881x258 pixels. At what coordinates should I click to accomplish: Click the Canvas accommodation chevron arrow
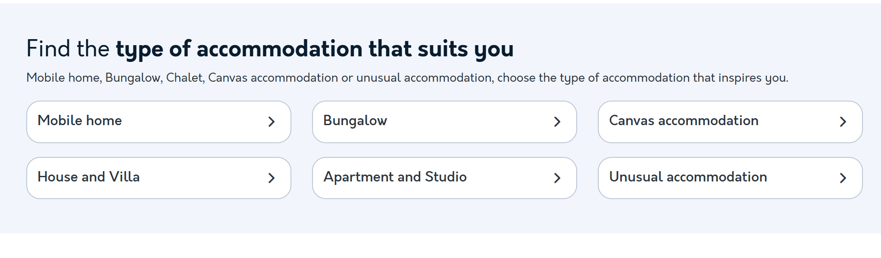coord(843,122)
